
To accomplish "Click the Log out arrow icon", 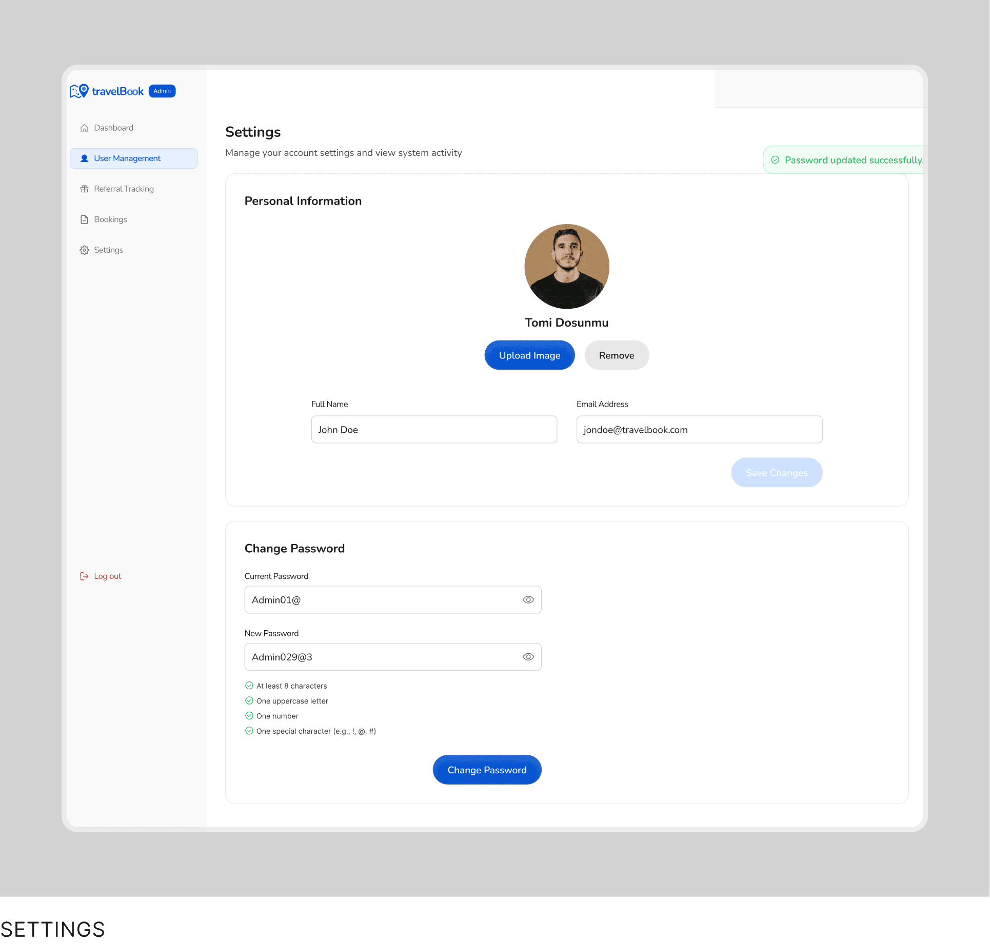I will (x=84, y=576).
